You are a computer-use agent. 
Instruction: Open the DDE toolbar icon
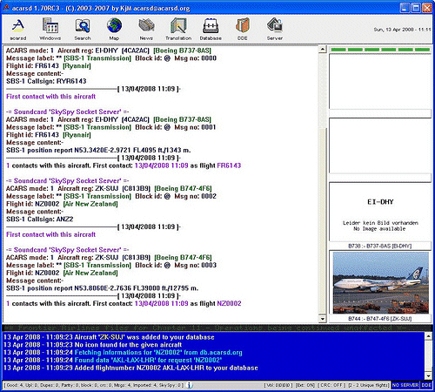pos(243,29)
